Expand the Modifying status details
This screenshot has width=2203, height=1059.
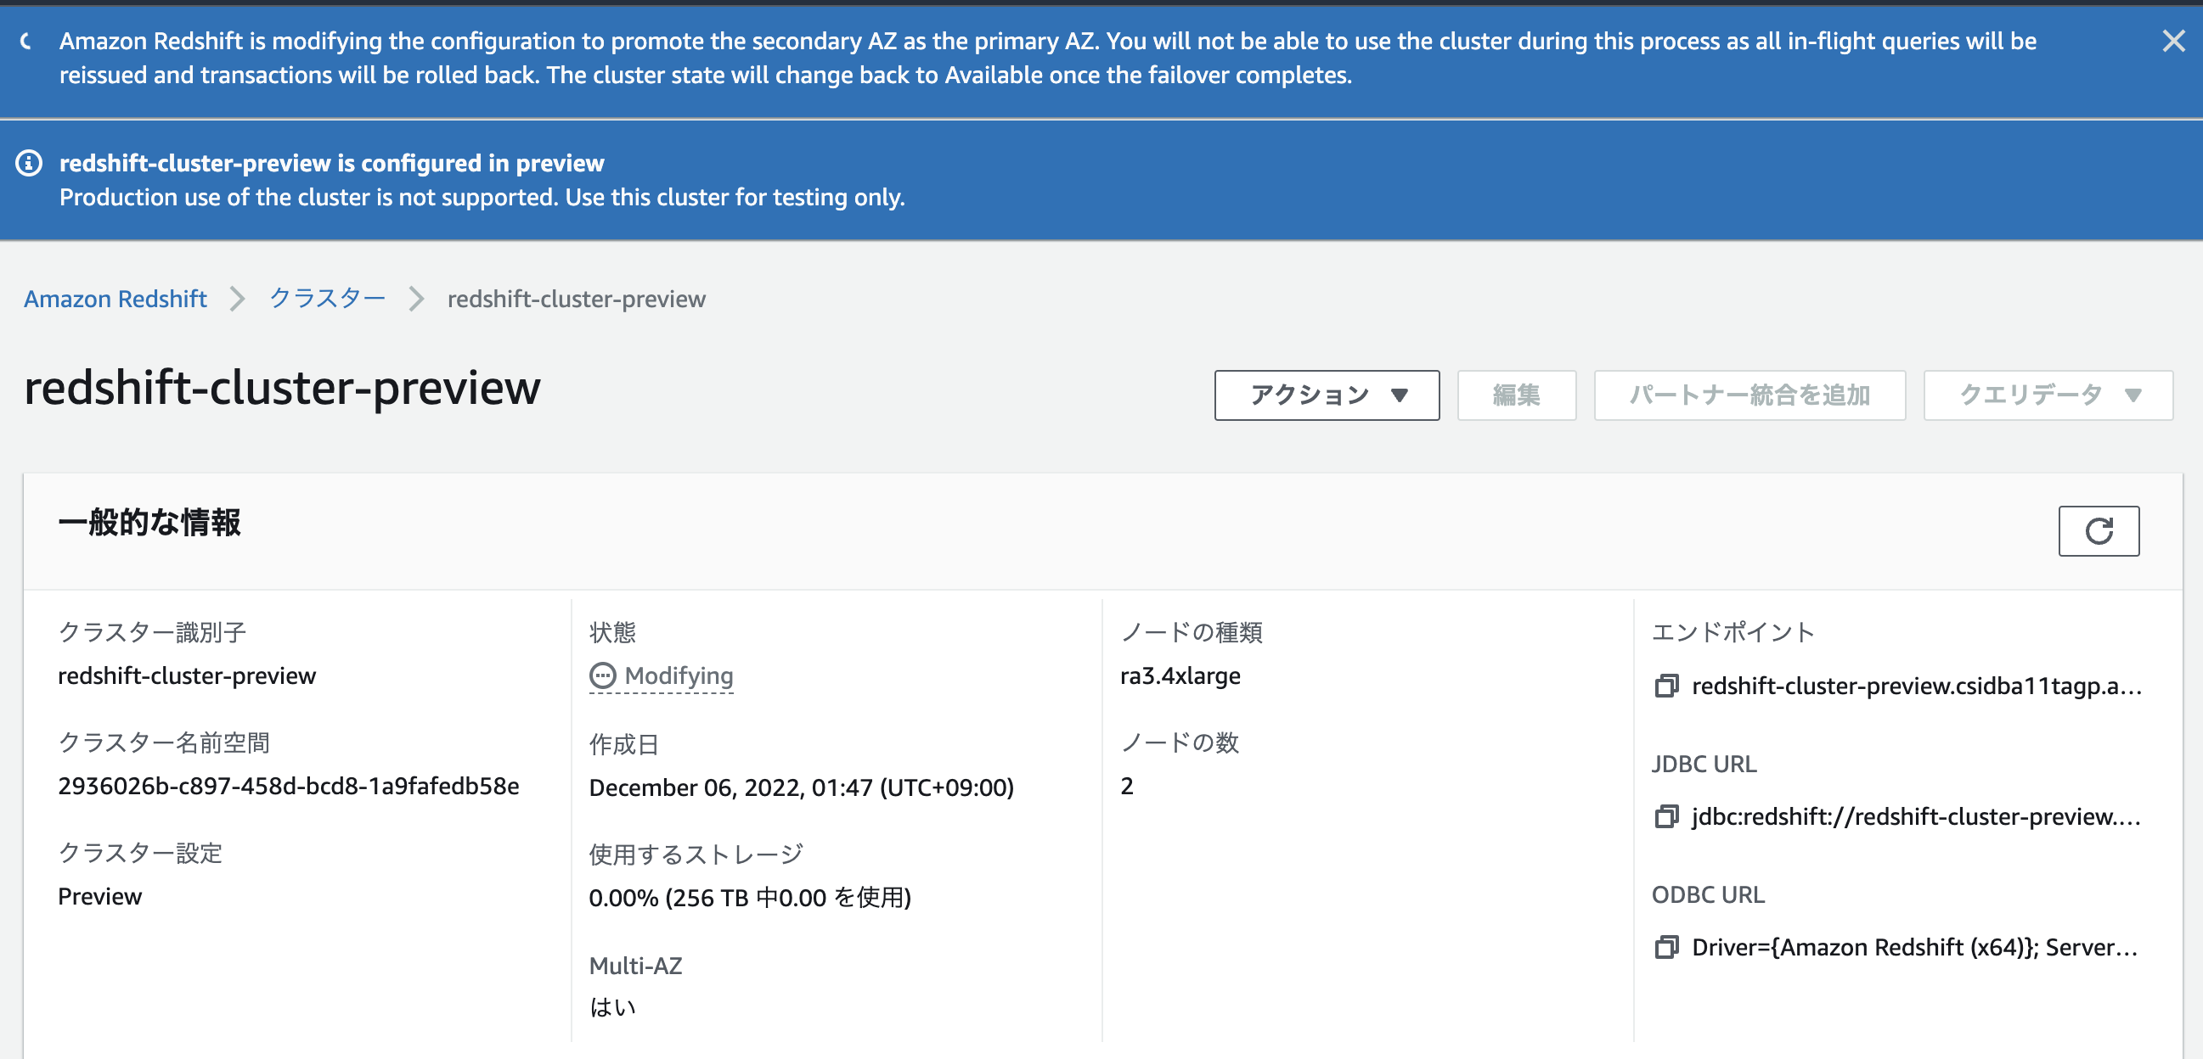[x=679, y=675]
